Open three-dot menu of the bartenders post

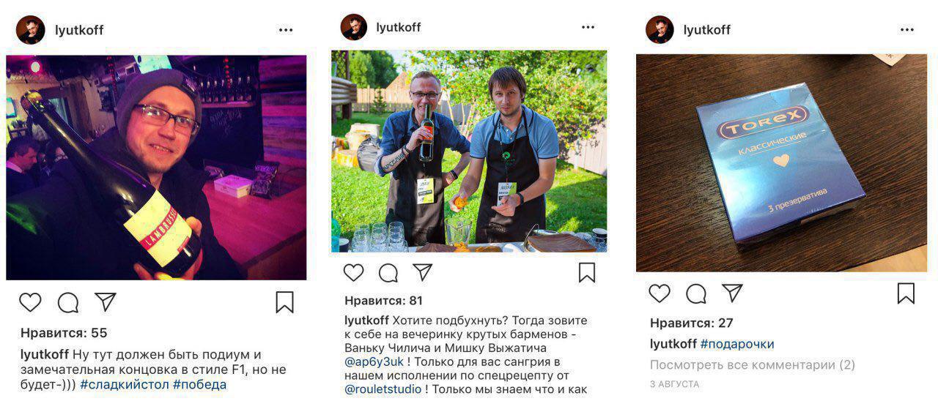588,27
